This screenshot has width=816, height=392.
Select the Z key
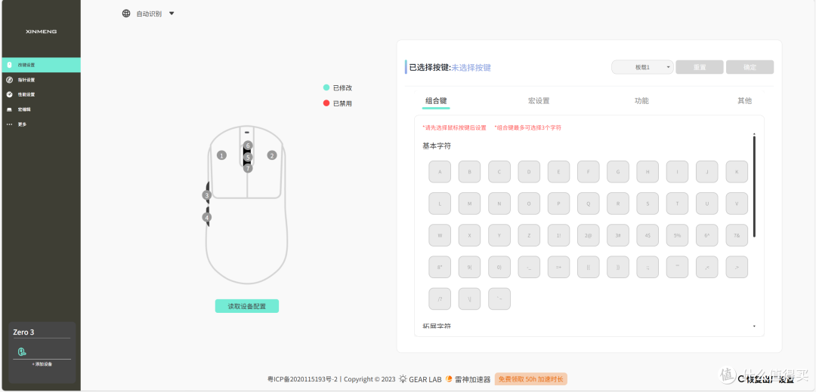(529, 235)
